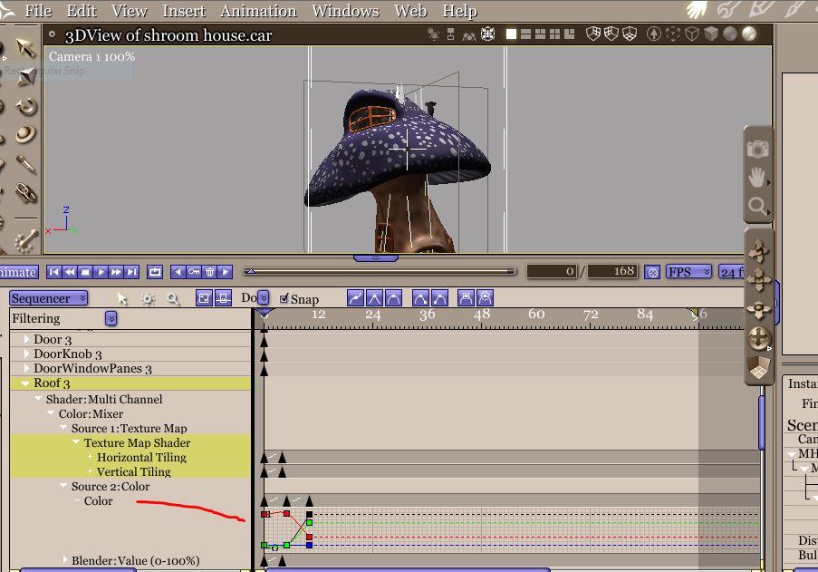Click the Camera 1 100% viewport label
The image size is (818, 572).
tap(91, 56)
